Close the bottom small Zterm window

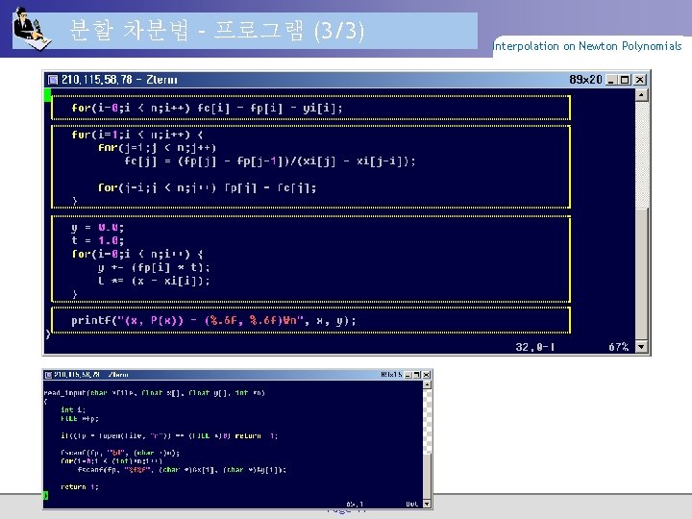coord(427,375)
